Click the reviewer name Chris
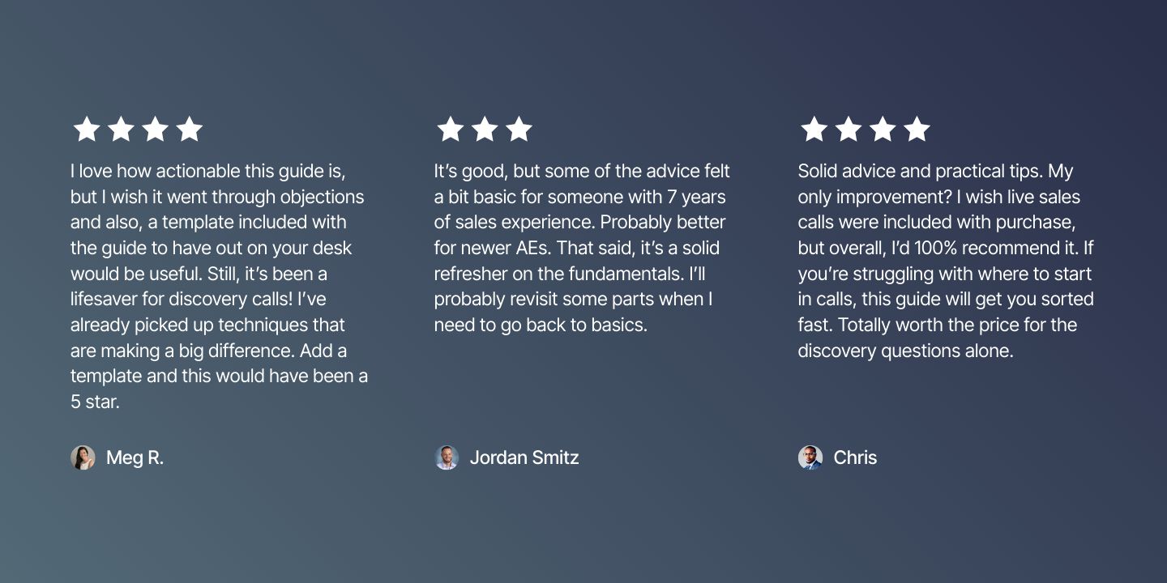This screenshot has height=583, width=1167. tap(855, 457)
